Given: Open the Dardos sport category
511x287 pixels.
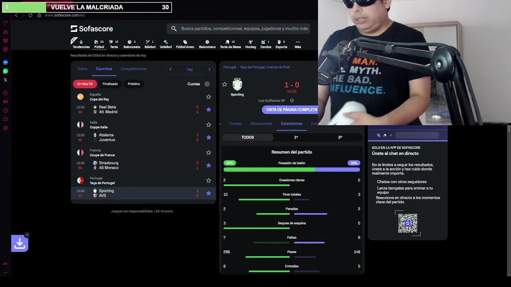Looking at the screenshot, I should (x=266, y=44).
